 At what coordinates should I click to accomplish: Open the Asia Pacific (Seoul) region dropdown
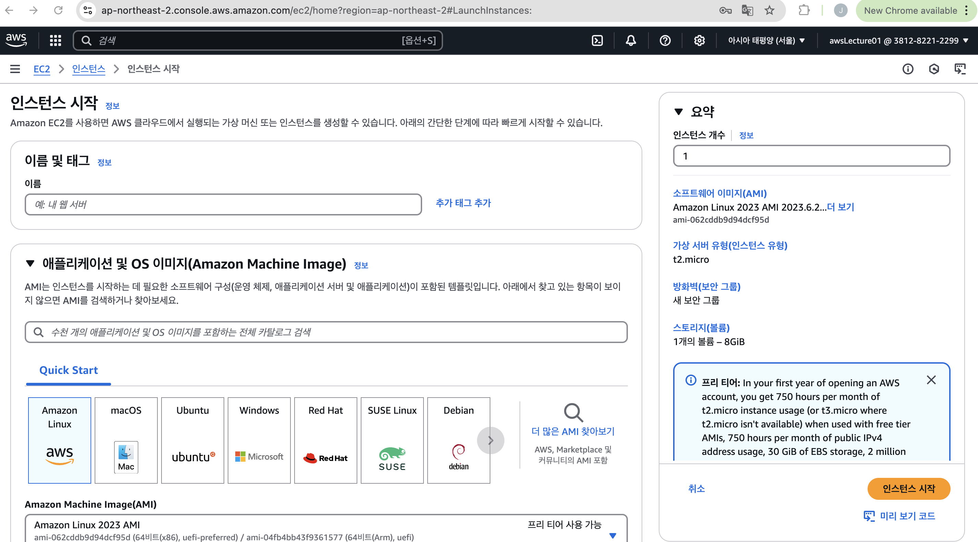766,40
